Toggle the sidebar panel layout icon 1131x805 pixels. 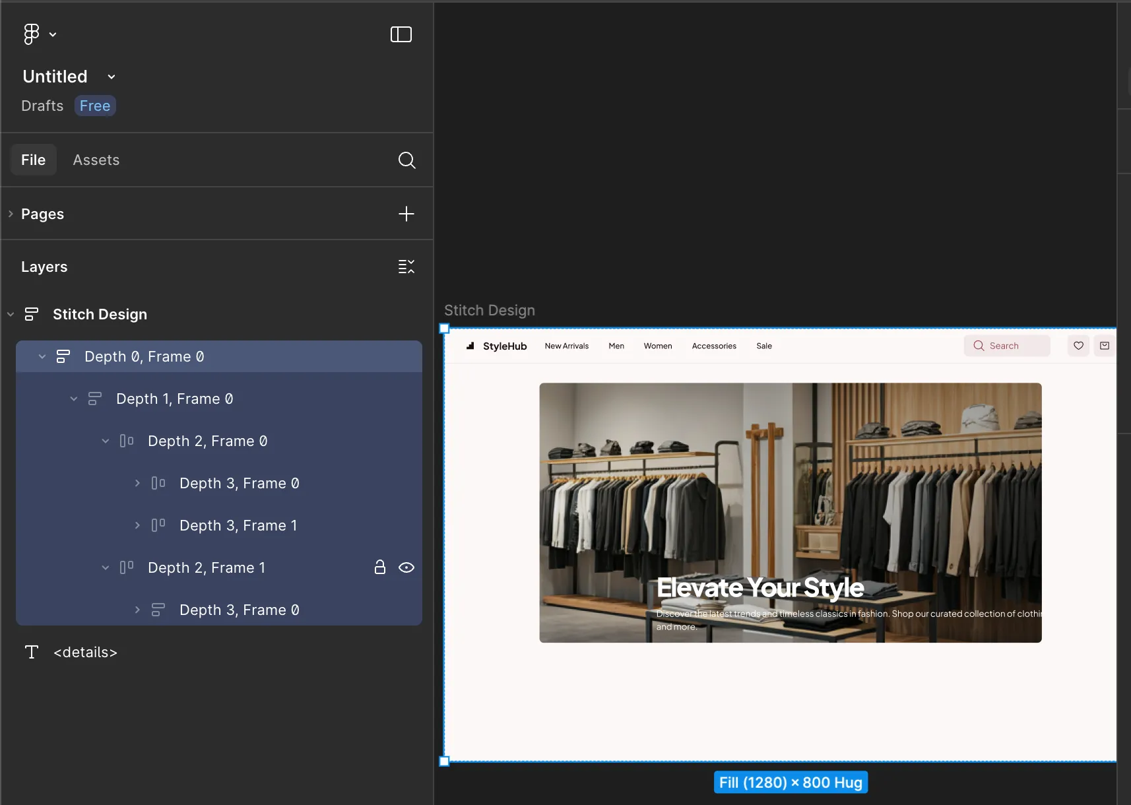pos(401,34)
